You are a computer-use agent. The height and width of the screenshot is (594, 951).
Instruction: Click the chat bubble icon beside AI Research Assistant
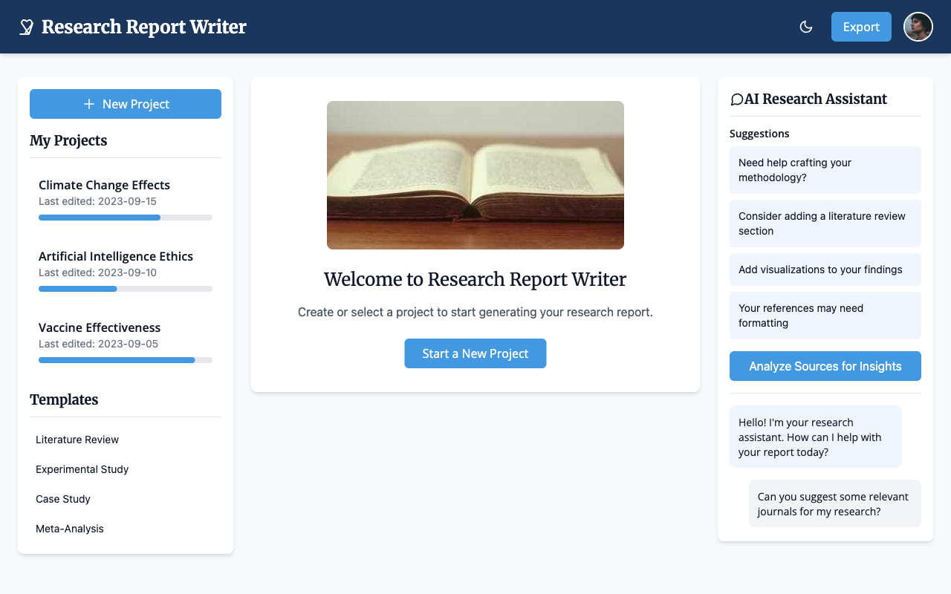tap(736, 98)
